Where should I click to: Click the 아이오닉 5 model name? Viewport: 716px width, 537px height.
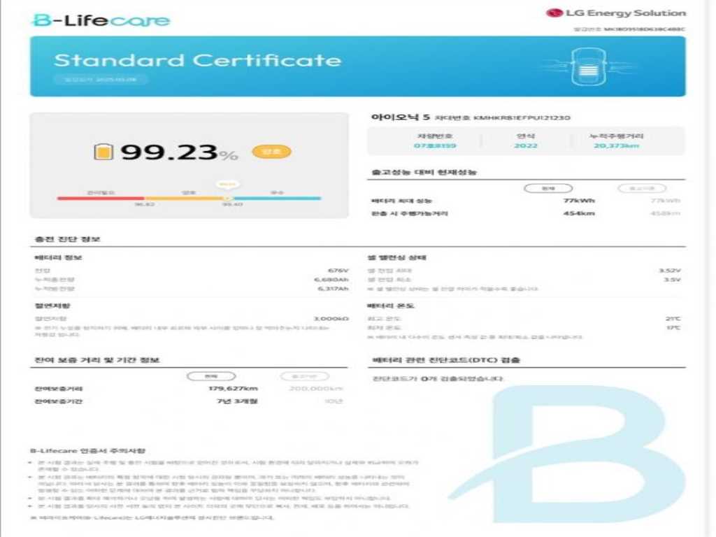pyautogui.click(x=401, y=117)
